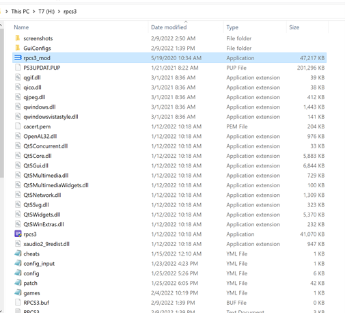Navigate to T7 (H:) in breadcrumb
The height and width of the screenshot is (313, 345).
click(x=46, y=12)
